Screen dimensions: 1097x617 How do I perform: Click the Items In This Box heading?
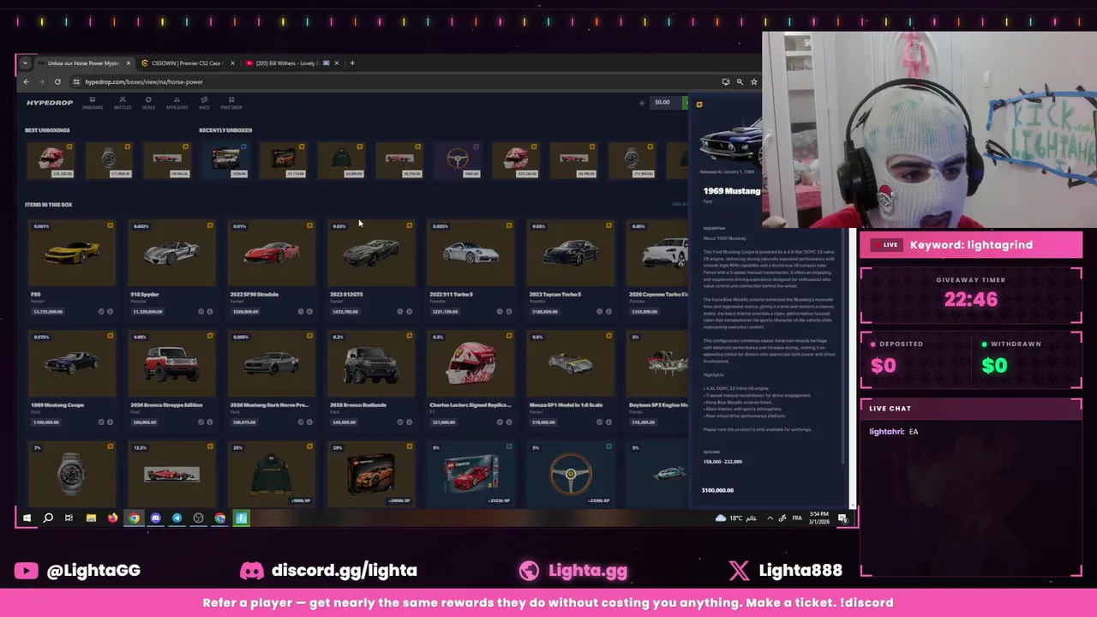(49, 205)
